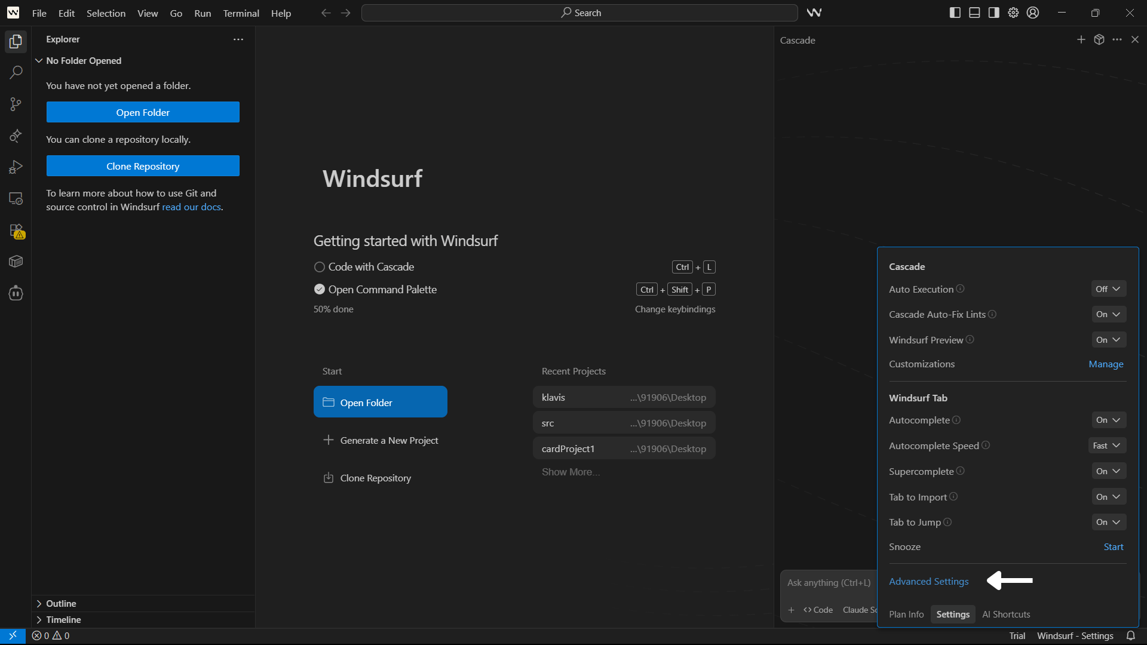Open the settings gear in title bar
Screen dimensions: 1147x645
click(1013, 13)
